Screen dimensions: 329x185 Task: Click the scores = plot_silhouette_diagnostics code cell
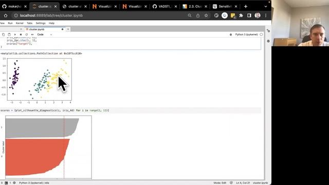(x=131, y=110)
